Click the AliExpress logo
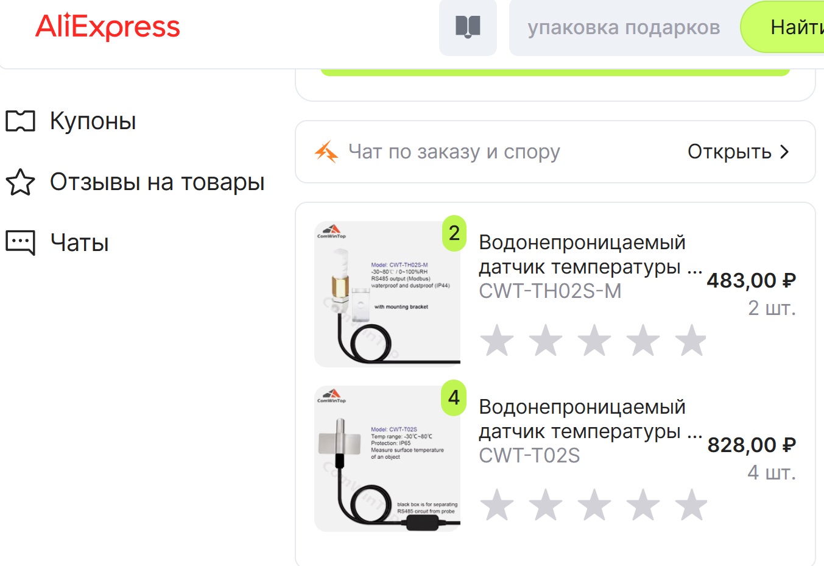Image resolution: width=824 pixels, height=566 pixels. (x=108, y=27)
